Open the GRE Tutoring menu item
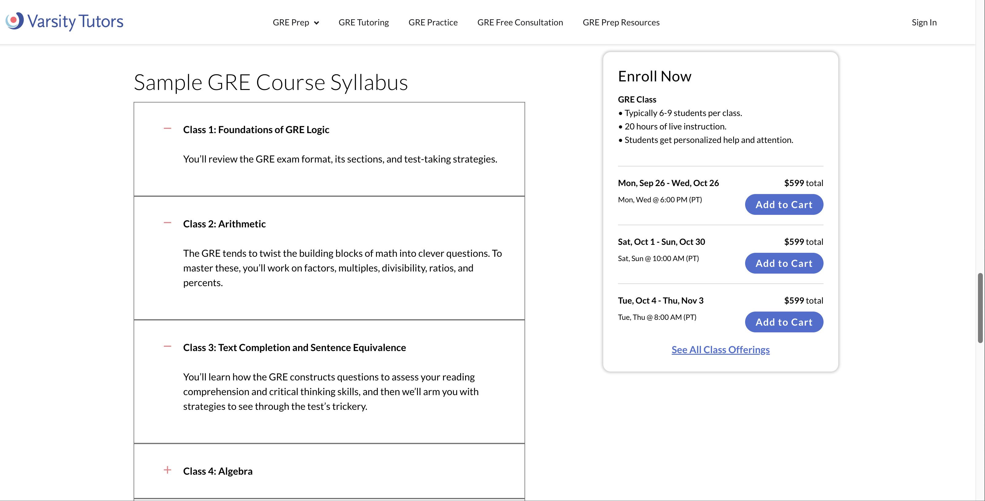 click(363, 23)
